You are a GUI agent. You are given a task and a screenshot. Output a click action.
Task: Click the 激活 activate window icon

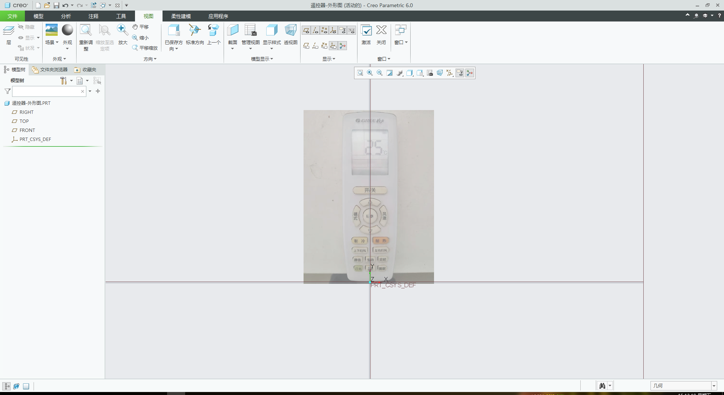pos(366,31)
